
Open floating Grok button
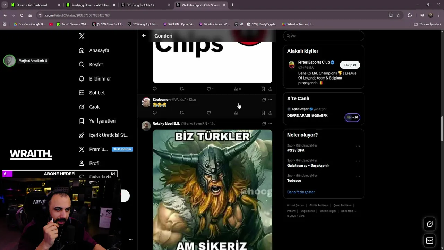click(x=429, y=224)
